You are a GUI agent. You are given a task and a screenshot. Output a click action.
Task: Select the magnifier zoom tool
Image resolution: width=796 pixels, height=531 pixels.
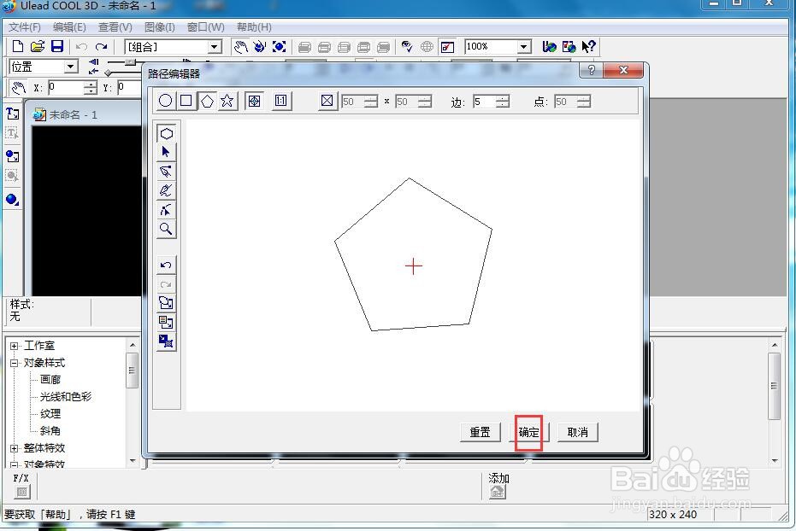[x=166, y=229]
